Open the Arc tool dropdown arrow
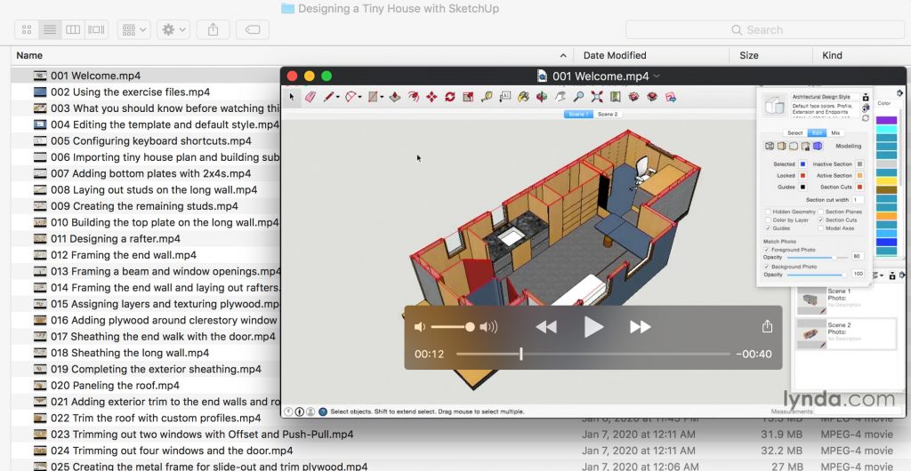The width and height of the screenshot is (911, 471). (359, 98)
